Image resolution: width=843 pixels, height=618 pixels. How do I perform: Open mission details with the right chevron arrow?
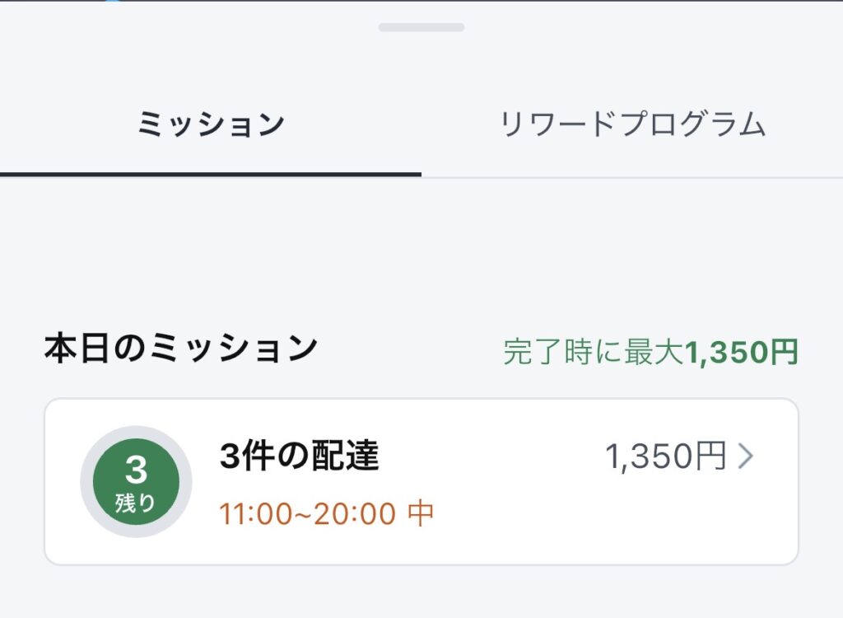(x=745, y=456)
